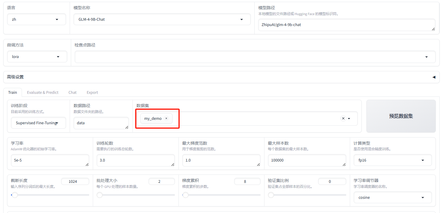Click the 学习率 input field showing 5e-5
This screenshot has width=445, height=213.
click(x=50, y=160)
